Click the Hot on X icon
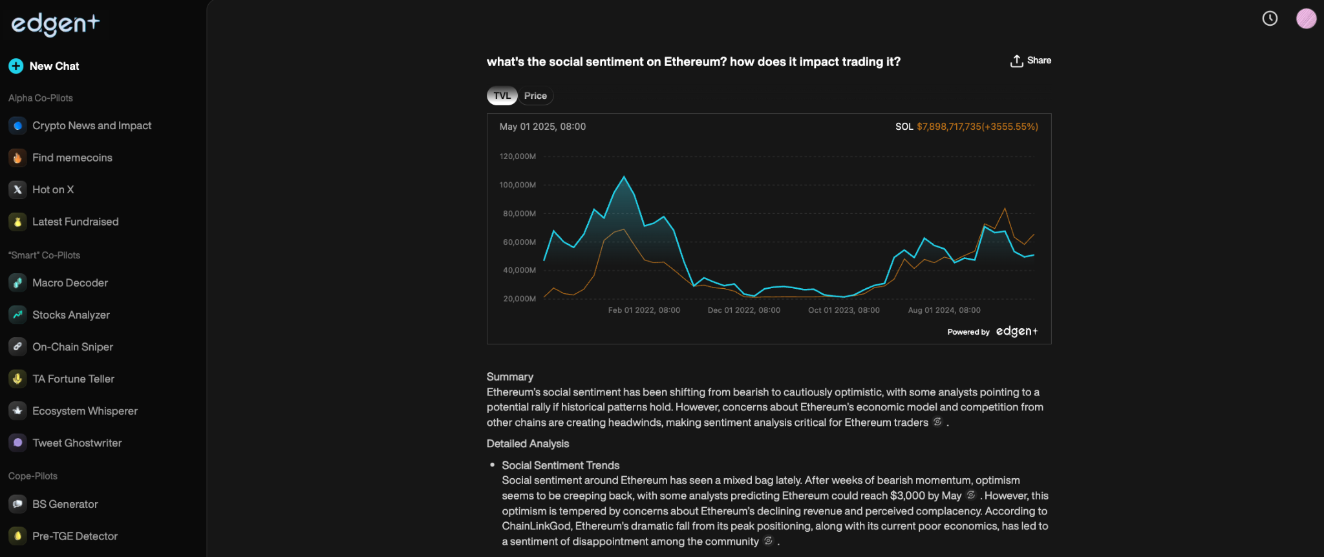This screenshot has height=557, width=1324. 17,189
